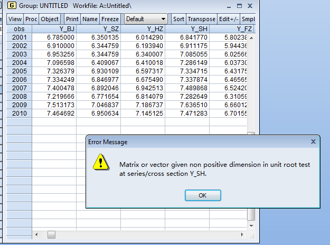This screenshot has width=330, height=245.
Task: Click the Smpl button
Action: tap(248, 19)
